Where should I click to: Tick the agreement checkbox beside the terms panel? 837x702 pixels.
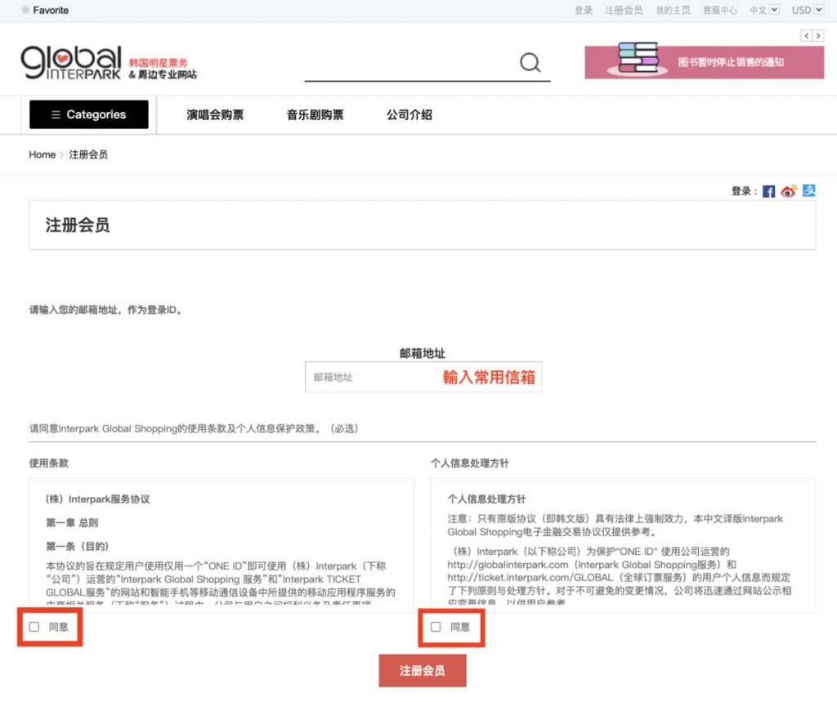(34, 626)
